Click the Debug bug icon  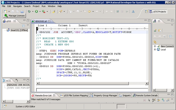coord(29,11)
